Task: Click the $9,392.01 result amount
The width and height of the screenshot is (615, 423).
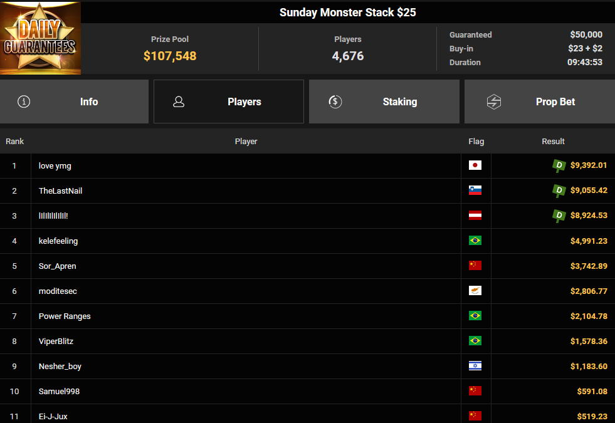Action: pos(589,165)
